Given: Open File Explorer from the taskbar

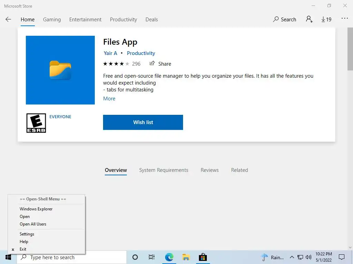Looking at the screenshot, I should tap(186, 257).
